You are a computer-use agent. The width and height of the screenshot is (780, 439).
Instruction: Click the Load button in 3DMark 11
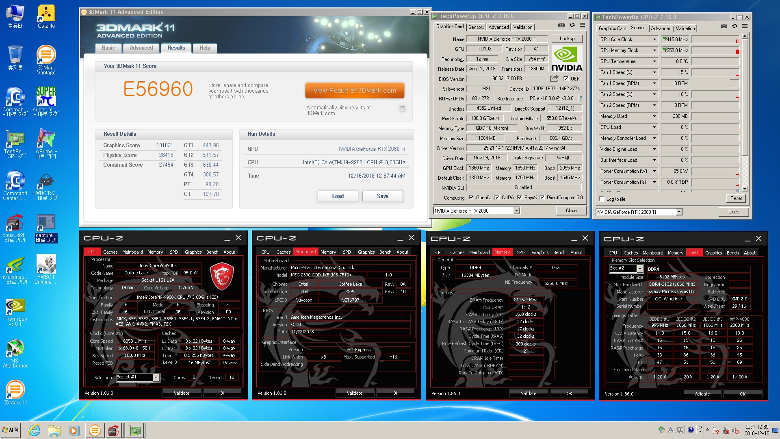338,196
